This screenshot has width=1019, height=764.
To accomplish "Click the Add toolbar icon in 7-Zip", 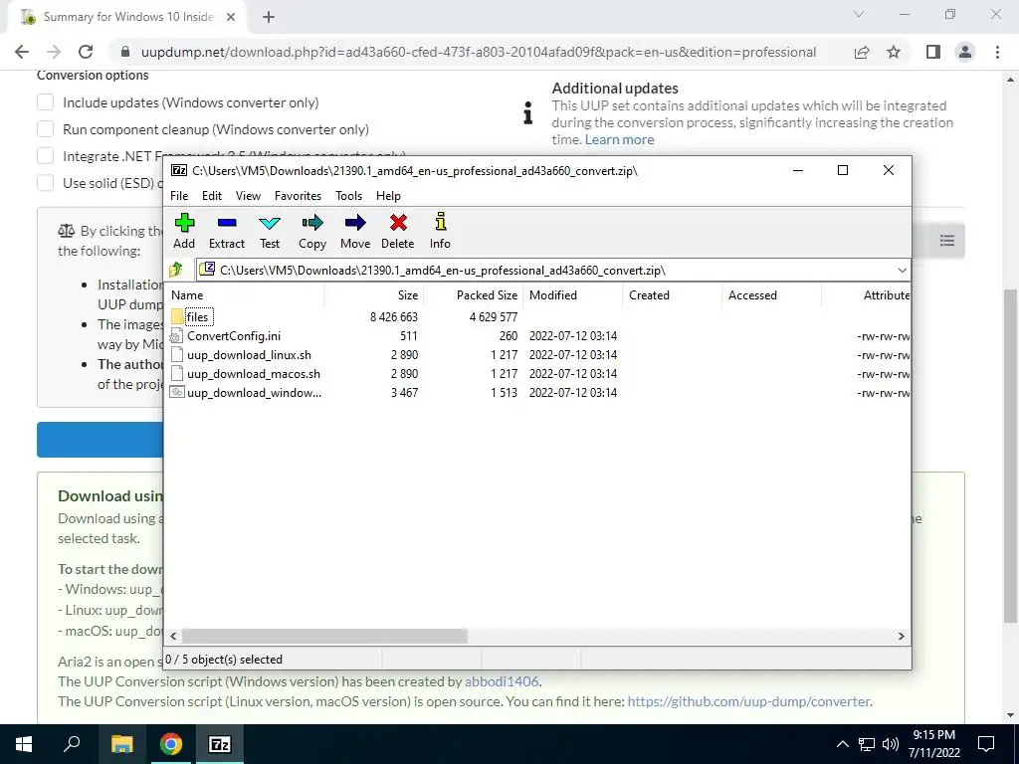I will click(x=184, y=224).
